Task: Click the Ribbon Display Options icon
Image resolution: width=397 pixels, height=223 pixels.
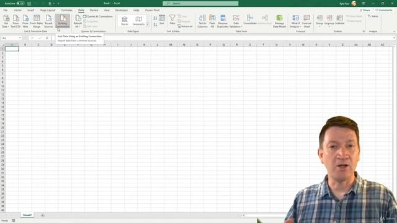Action: (364, 3)
